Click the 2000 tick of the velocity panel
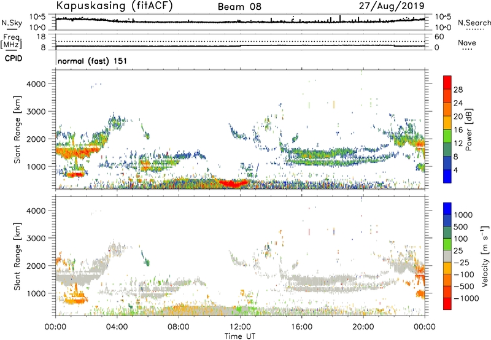Image resolution: width=491 pixels, height=340 pixels. [x=36, y=266]
